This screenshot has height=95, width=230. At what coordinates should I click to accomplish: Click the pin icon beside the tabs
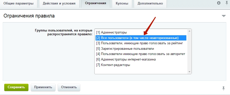(227, 3)
